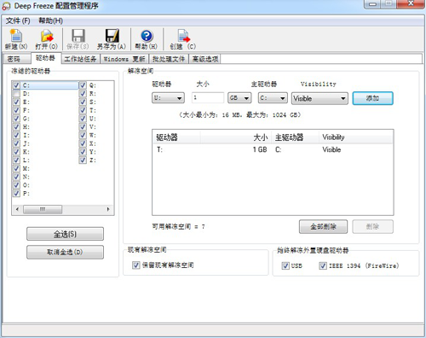Toggle the U: drive checkbox in frozen list
The image size is (426, 338).
(x=83, y=119)
